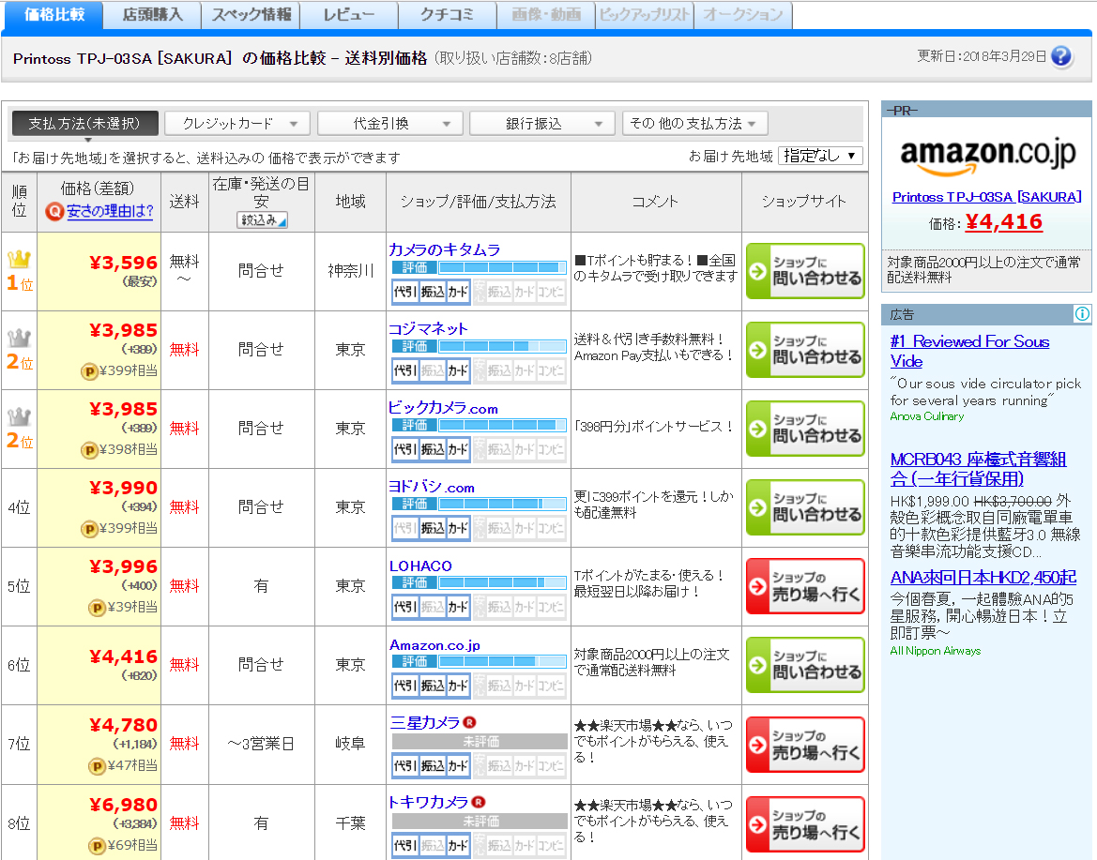This screenshot has width=1097, height=860.
Task: Click ショップに問い合わせる for Amazon.co.jp
Action: [805, 666]
